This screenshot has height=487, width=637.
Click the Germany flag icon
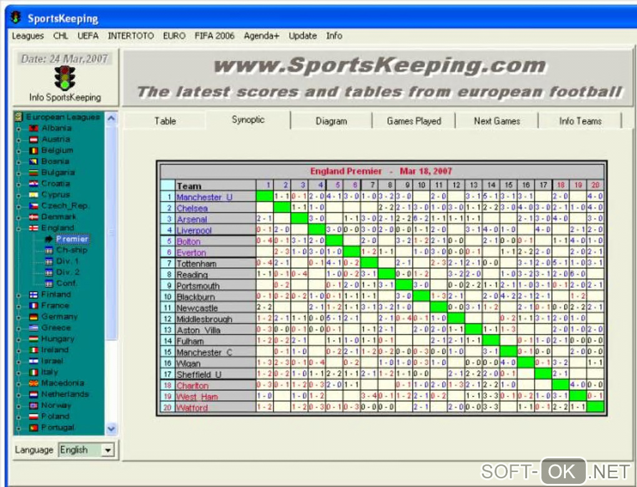34,317
